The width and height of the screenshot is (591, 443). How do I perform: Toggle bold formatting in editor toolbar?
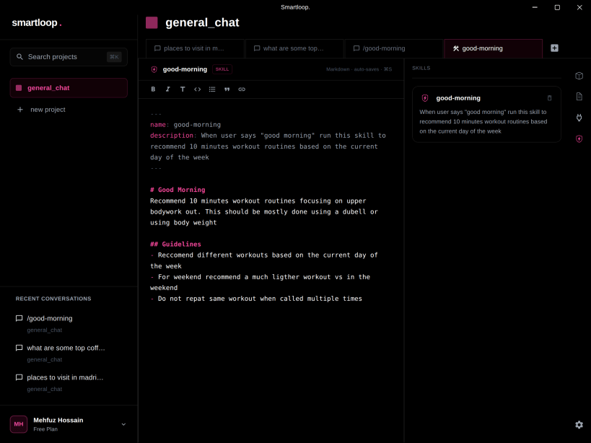click(153, 89)
